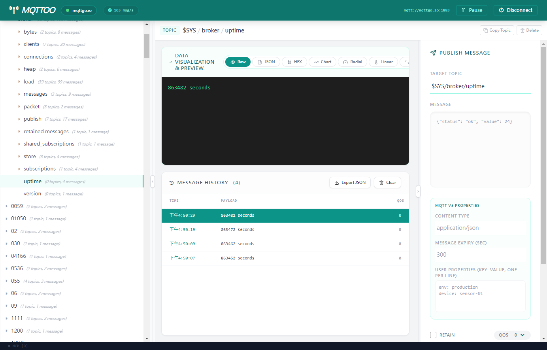Expand the heap topic node
547x350 pixels.
[19, 69]
